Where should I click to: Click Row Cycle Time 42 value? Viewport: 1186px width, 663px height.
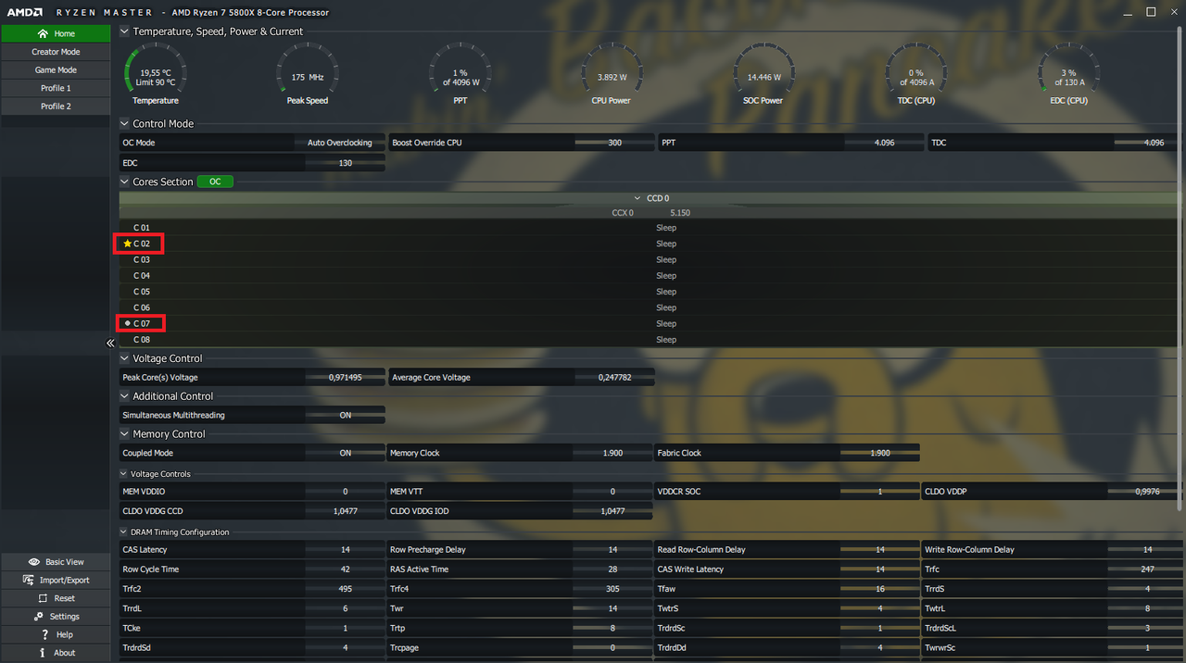click(345, 569)
